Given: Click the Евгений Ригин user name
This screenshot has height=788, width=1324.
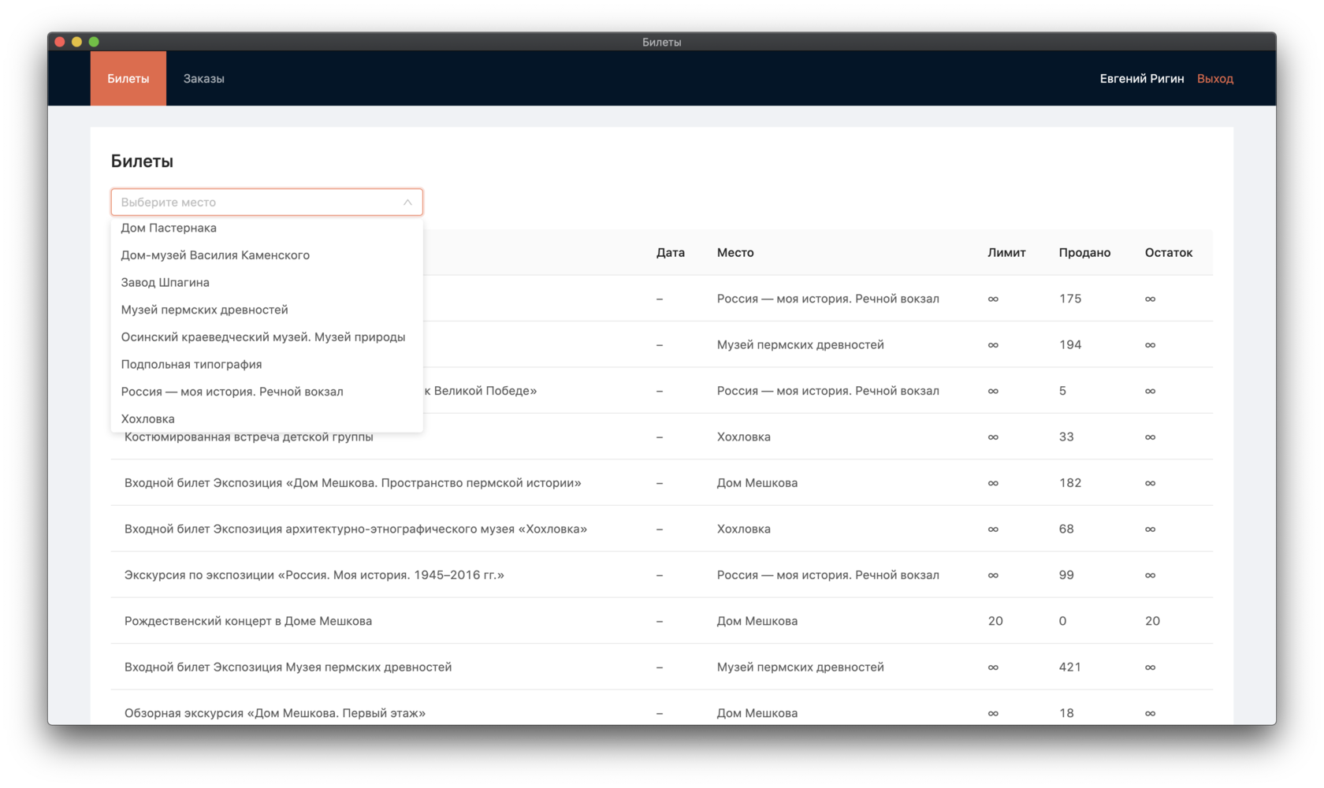Looking at the screenshot, I should pyautogui.click(x=1141, y=79).
